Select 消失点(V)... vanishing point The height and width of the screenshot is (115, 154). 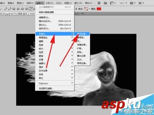(55, 29)
